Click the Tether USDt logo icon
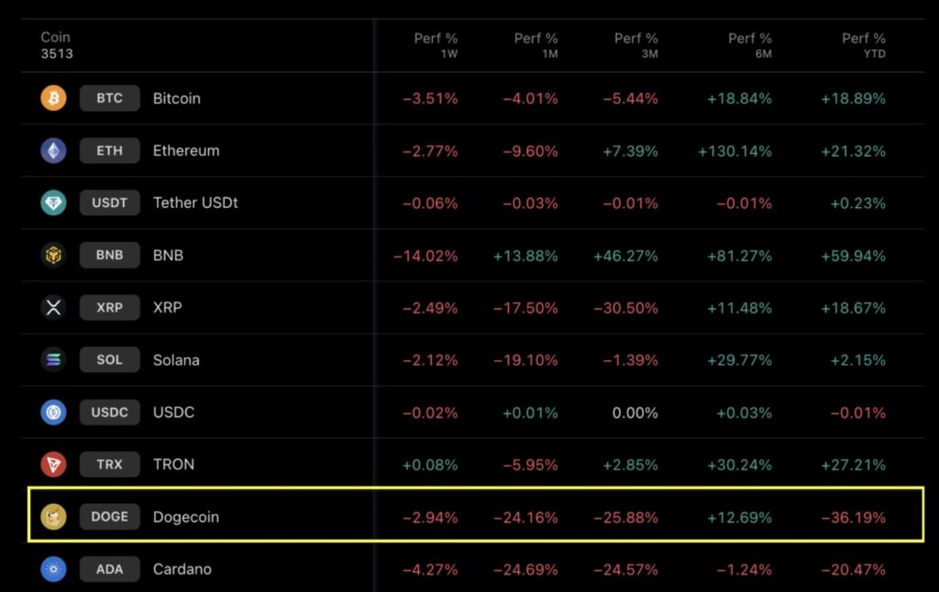The width and height of the screenshot is (939, 592). (54, 203)
